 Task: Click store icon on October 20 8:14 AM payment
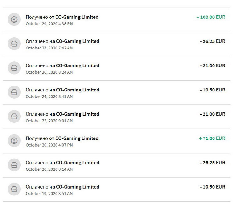[14, 165]
